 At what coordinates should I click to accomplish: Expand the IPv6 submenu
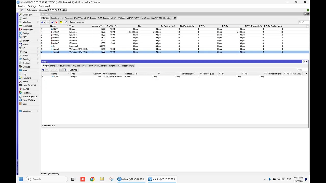click(38, 52)
